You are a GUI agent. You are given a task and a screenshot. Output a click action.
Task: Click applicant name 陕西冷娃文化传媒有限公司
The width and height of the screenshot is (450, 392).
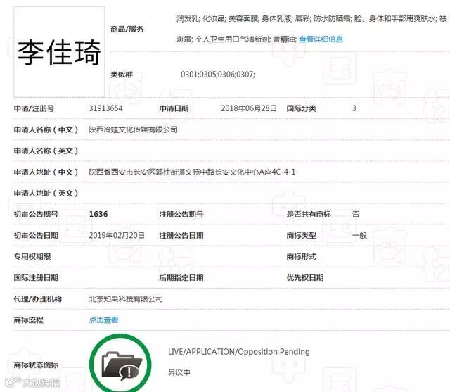pyautogui.click(x=133, y=129)
